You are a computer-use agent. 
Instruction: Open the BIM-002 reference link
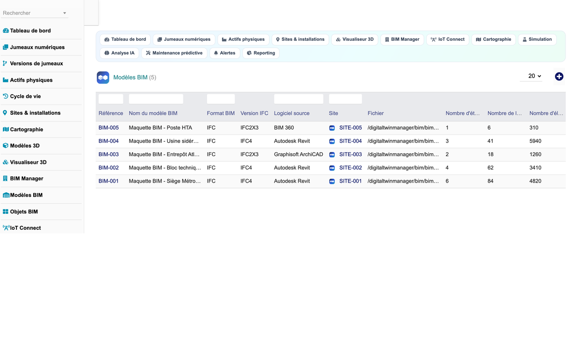click(108, 168)
